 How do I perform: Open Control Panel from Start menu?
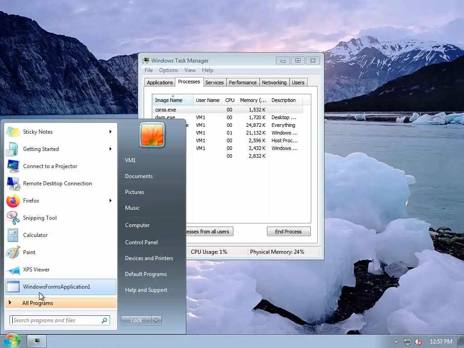tap(141, 242)
